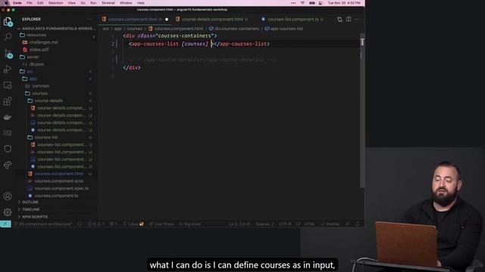Open the Accounts menu icon
Screen dimensions: 485x272
(8, 196)
